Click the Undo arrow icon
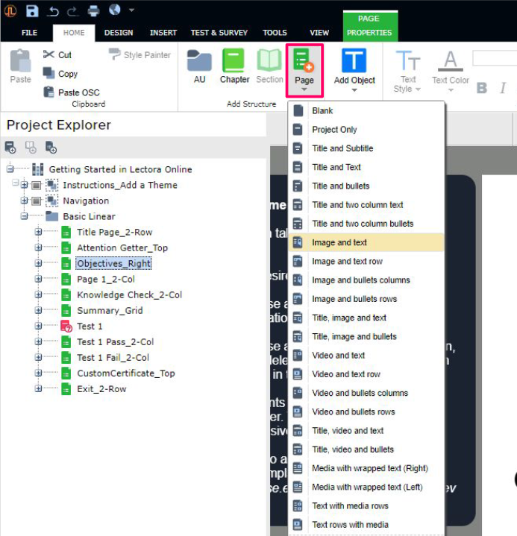The height and width of the screenshot is (536, 517). click(53, 10)
